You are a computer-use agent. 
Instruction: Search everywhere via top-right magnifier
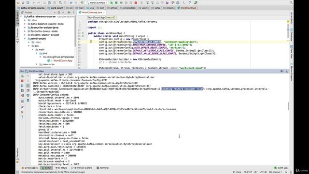point(291,2)
